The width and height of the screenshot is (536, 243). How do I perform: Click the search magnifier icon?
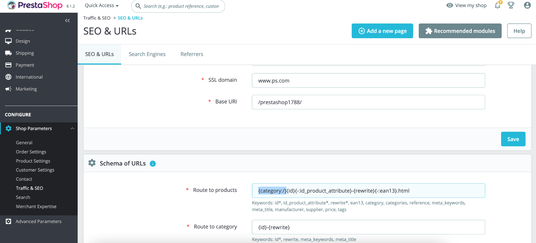(138, 6)
